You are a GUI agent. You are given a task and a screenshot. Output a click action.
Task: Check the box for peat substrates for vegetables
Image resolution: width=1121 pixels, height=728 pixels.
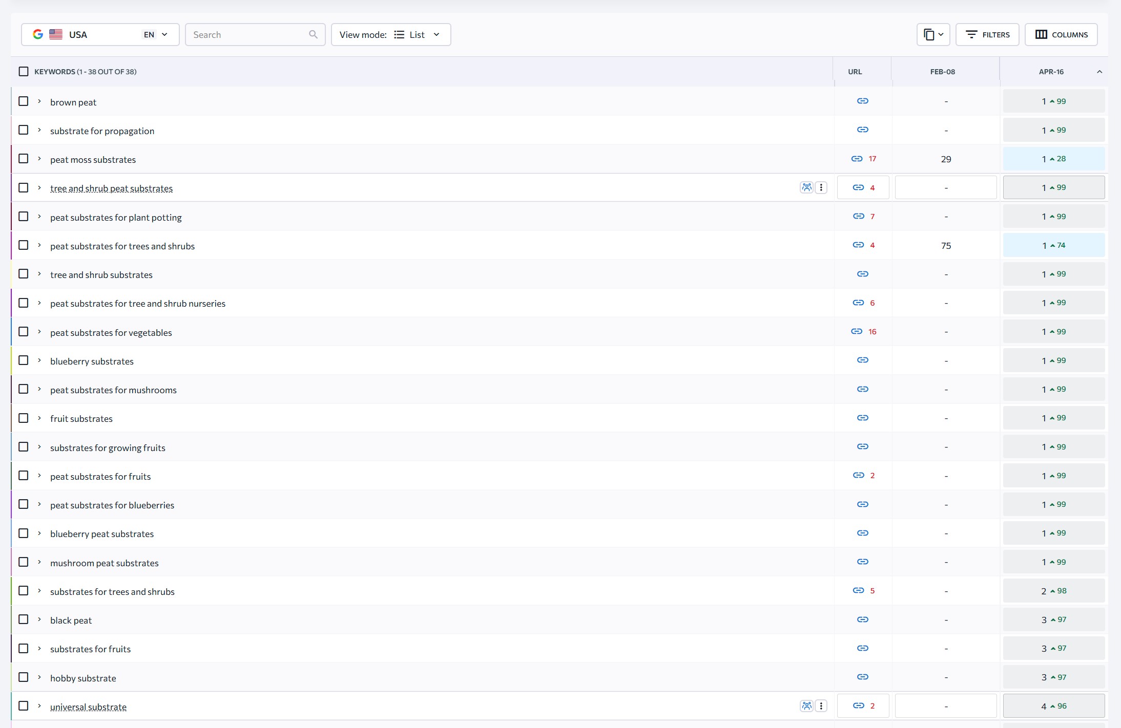tap(24, 332)
